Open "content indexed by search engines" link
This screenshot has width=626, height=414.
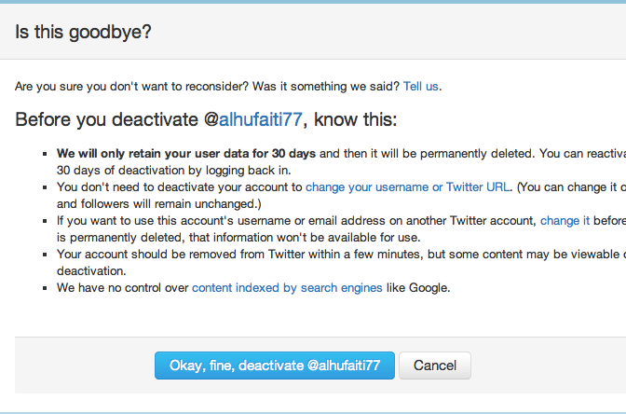287,287
